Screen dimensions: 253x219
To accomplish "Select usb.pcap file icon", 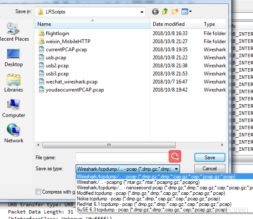I will coord(42,57).
